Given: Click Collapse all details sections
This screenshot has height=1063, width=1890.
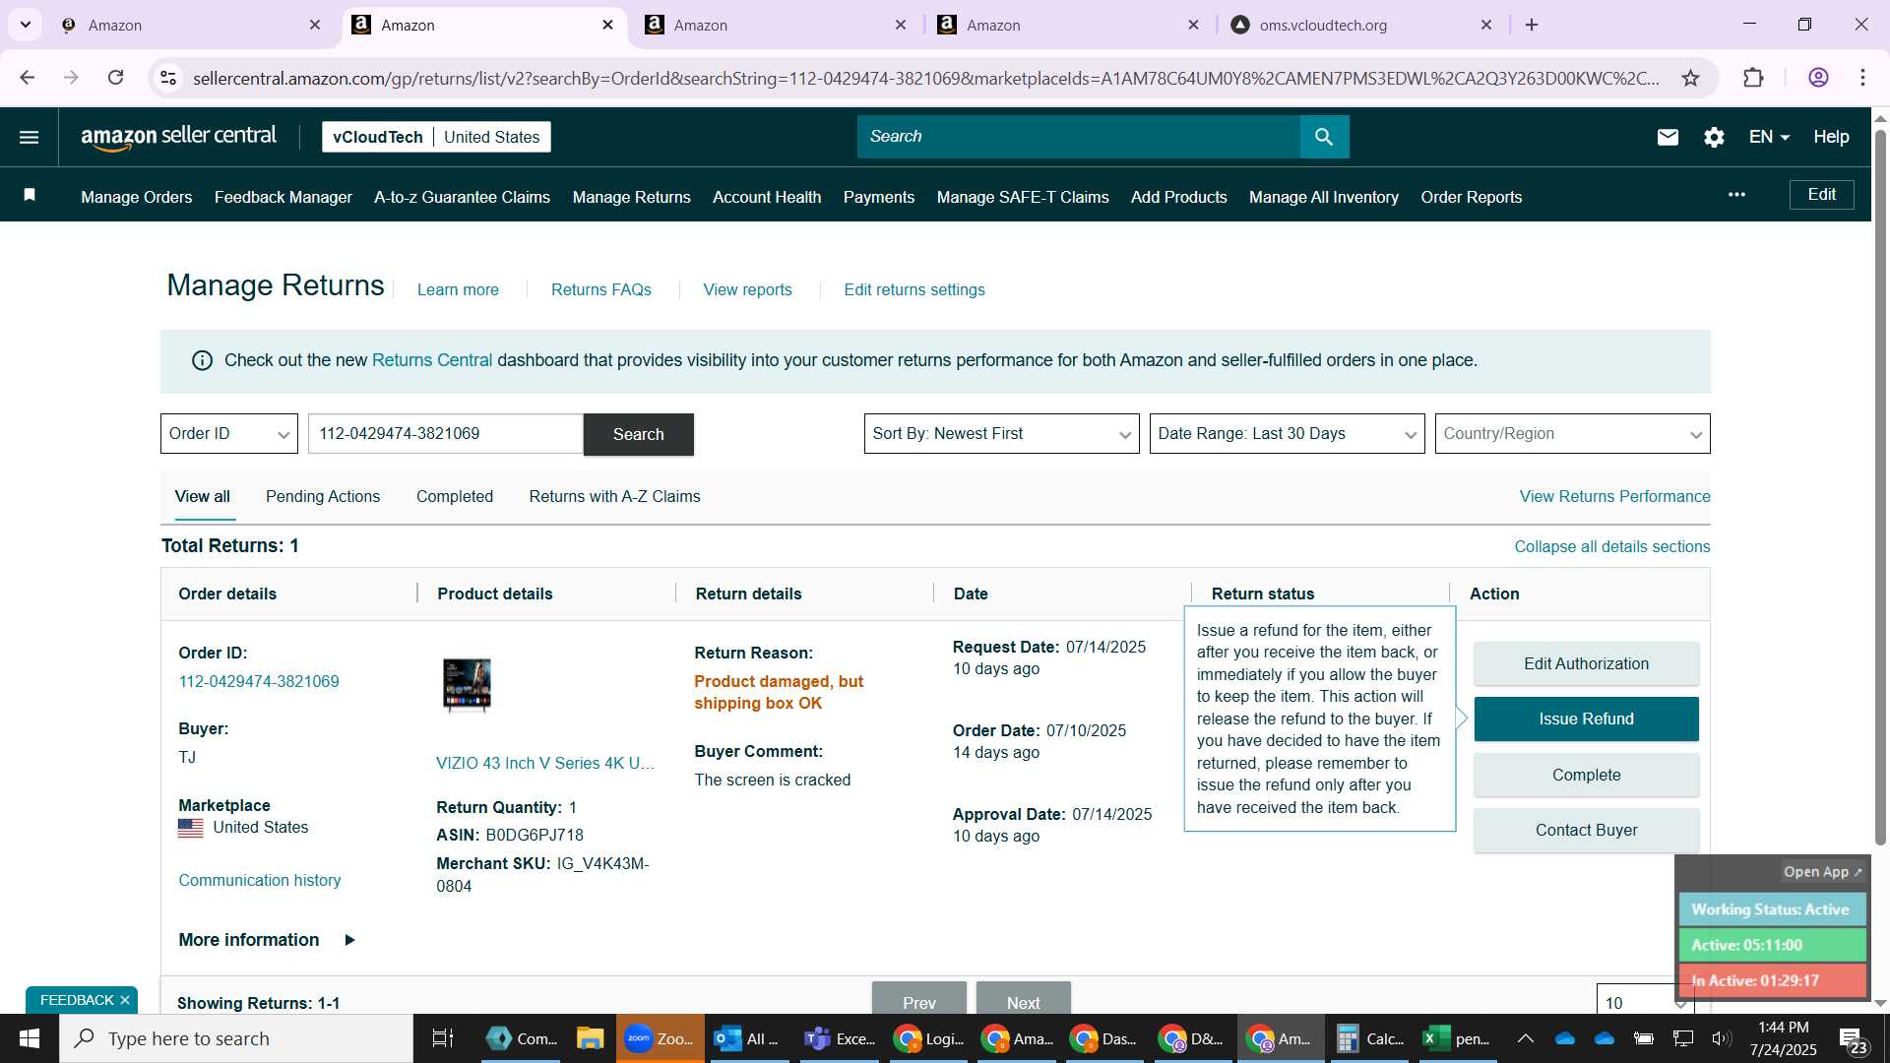Looking at the screenshot, I should coord(1612,547).
